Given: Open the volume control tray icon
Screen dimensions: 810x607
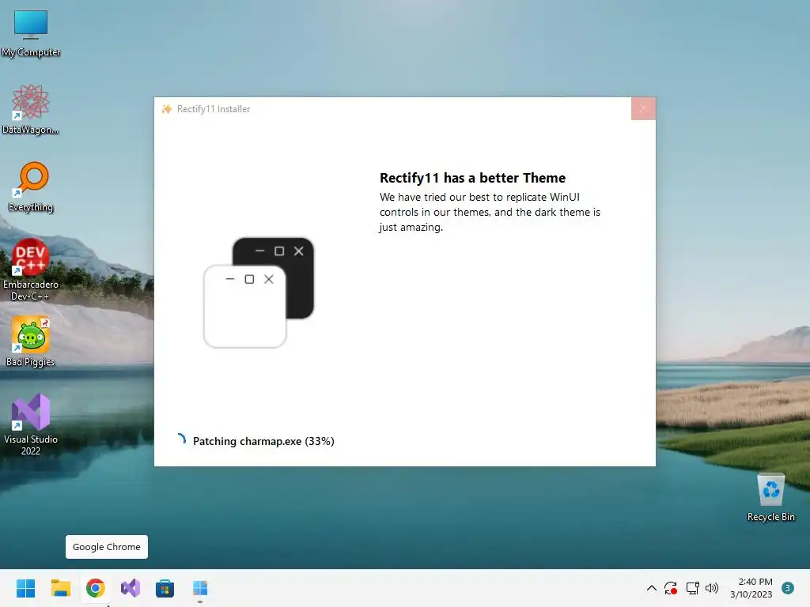Looking at the screenshot, I should 712,588.
